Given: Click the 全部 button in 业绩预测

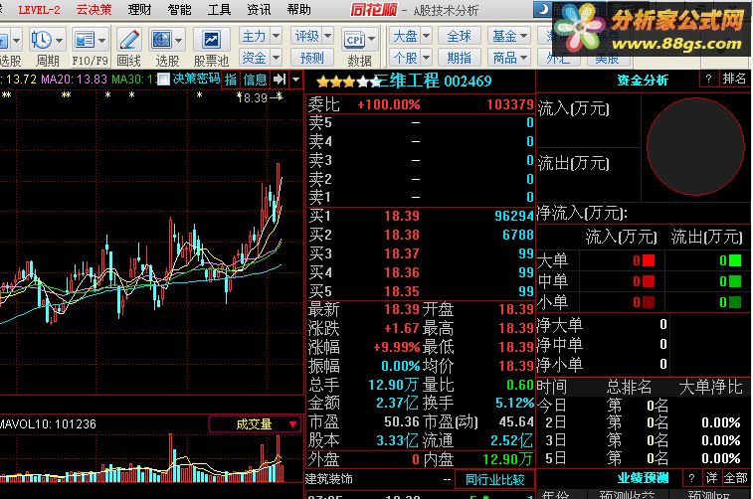Looking at the screenshot, I should [735, 478].
